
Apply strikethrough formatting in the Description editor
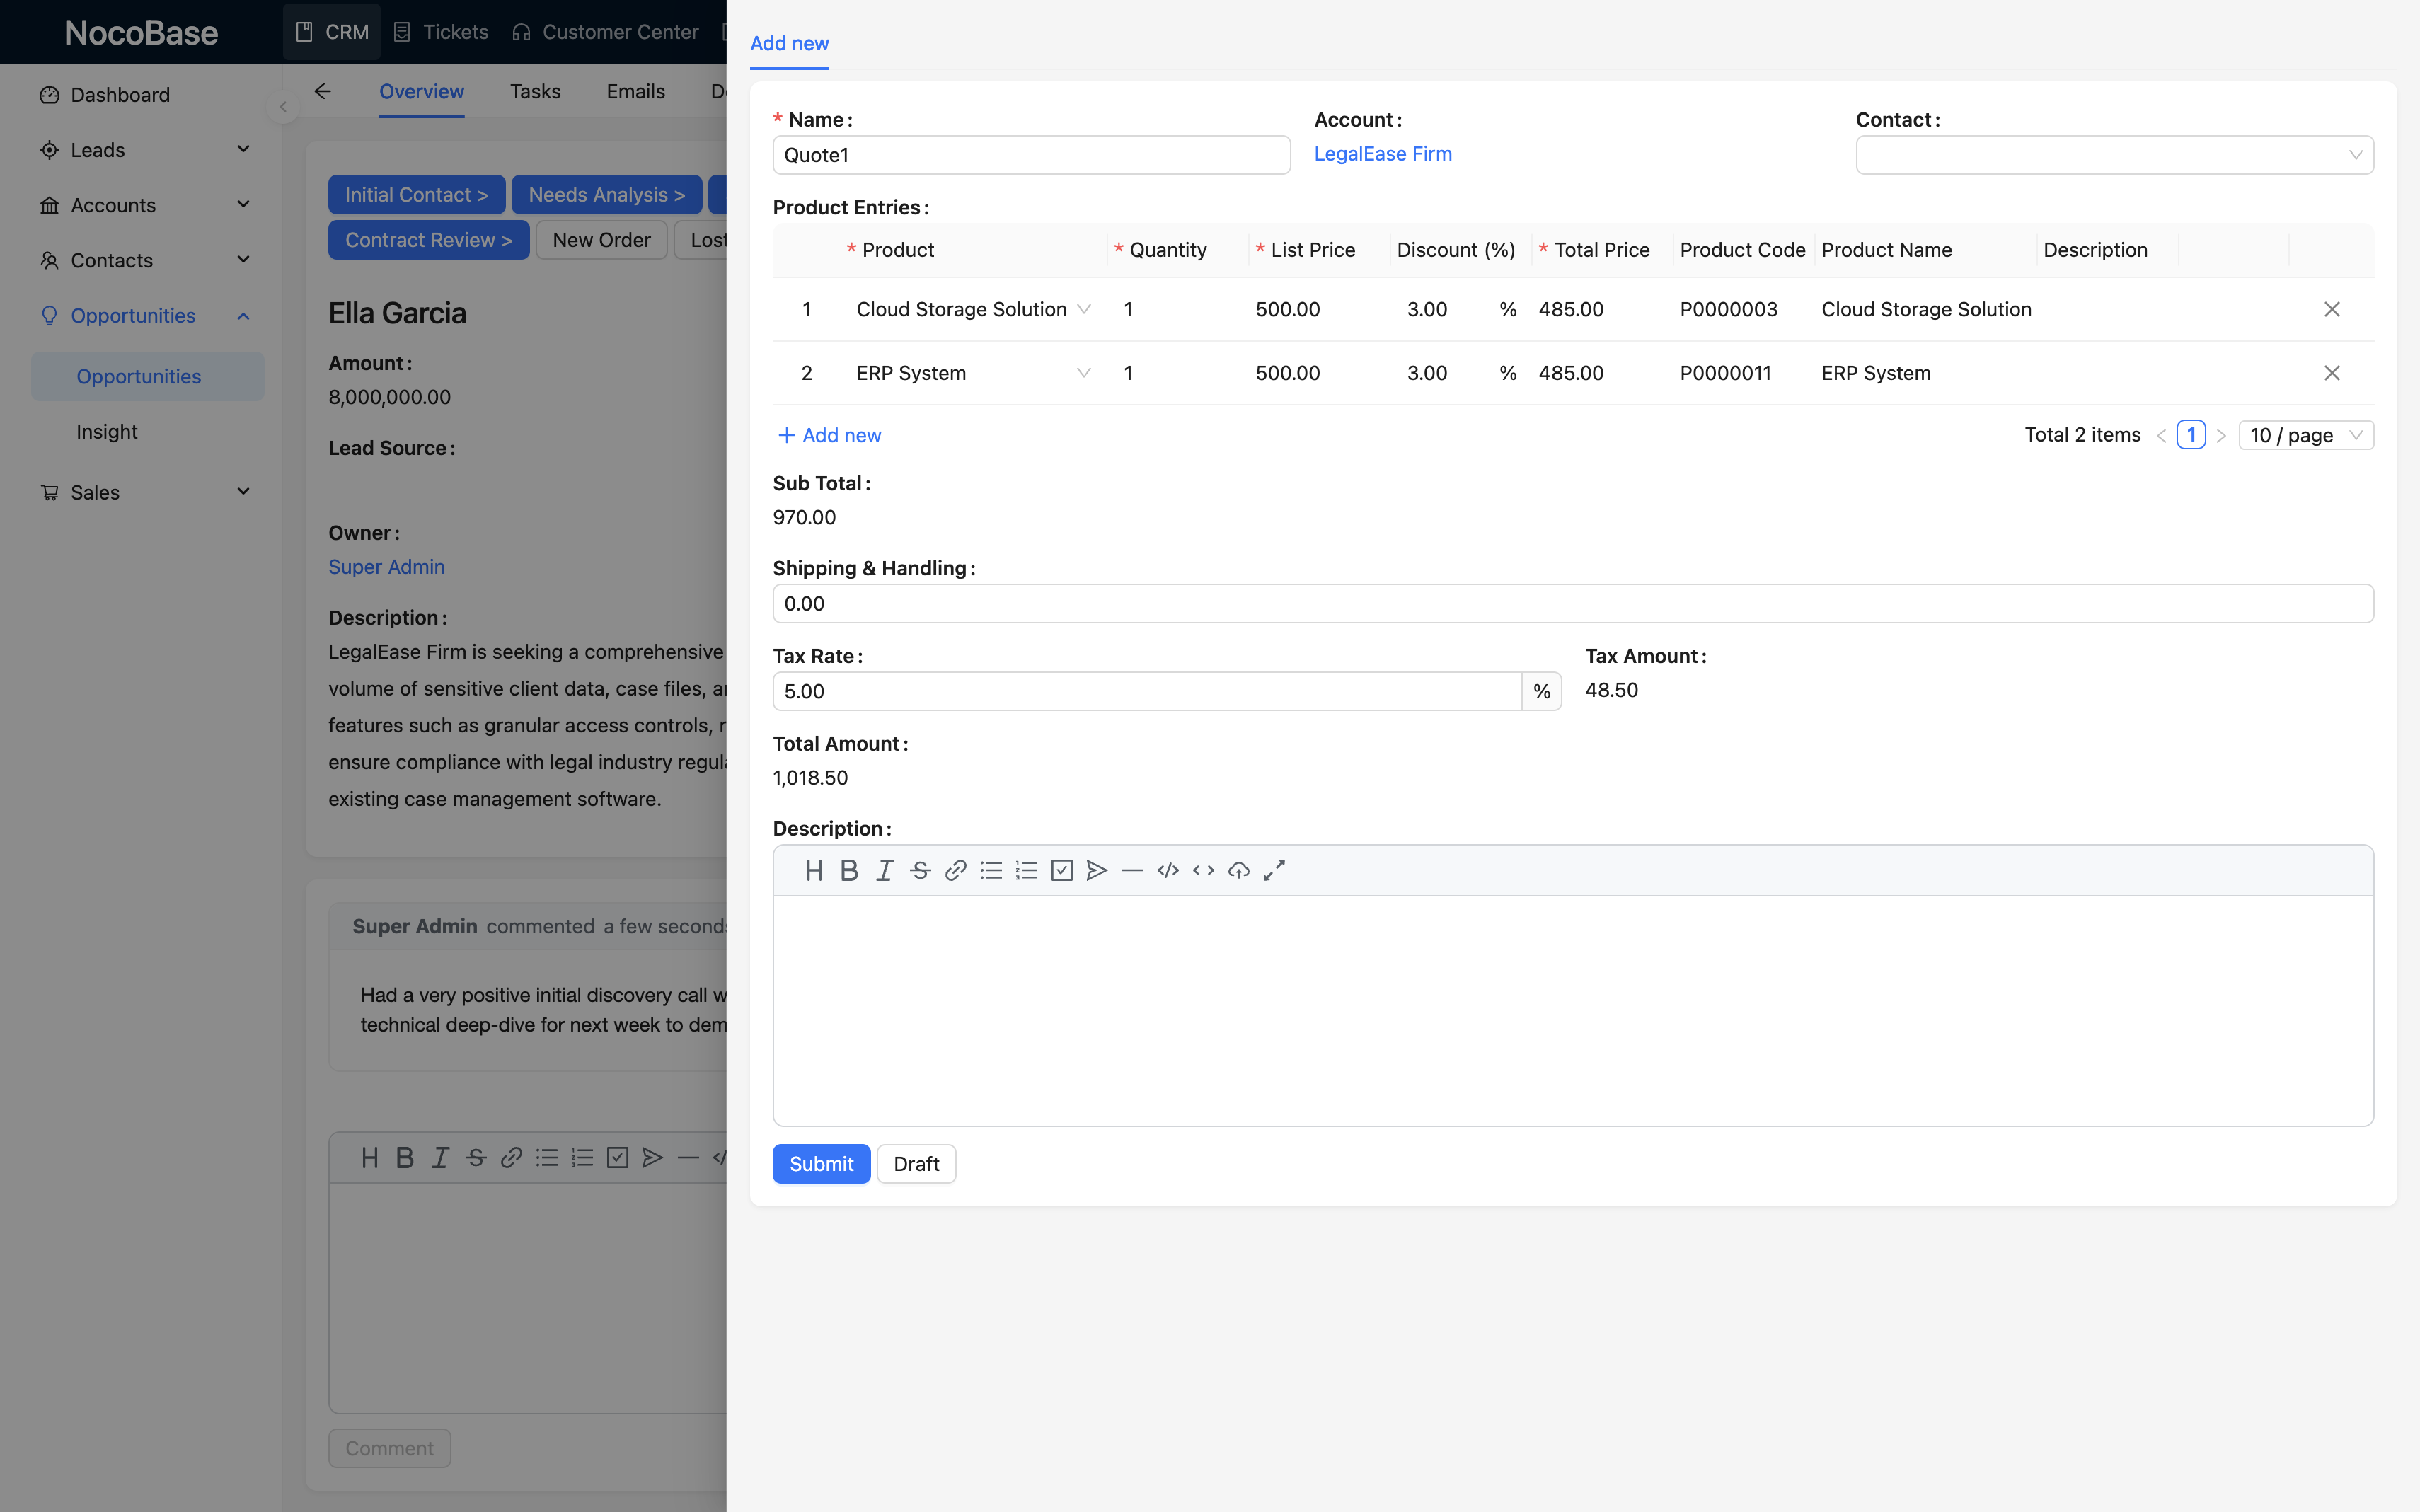point(919,870)
